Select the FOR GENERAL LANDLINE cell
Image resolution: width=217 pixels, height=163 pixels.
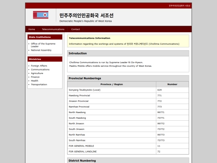click(112, 151)
